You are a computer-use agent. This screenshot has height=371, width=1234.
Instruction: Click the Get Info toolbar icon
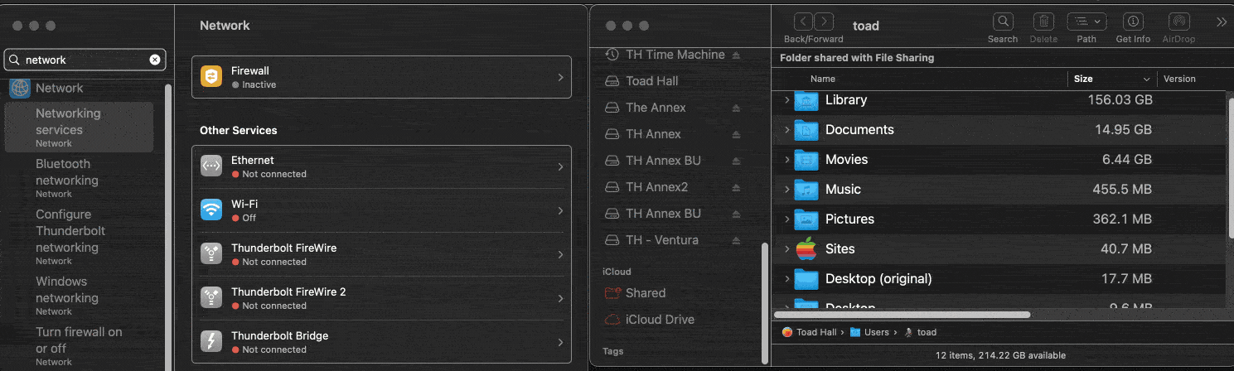1133,22
